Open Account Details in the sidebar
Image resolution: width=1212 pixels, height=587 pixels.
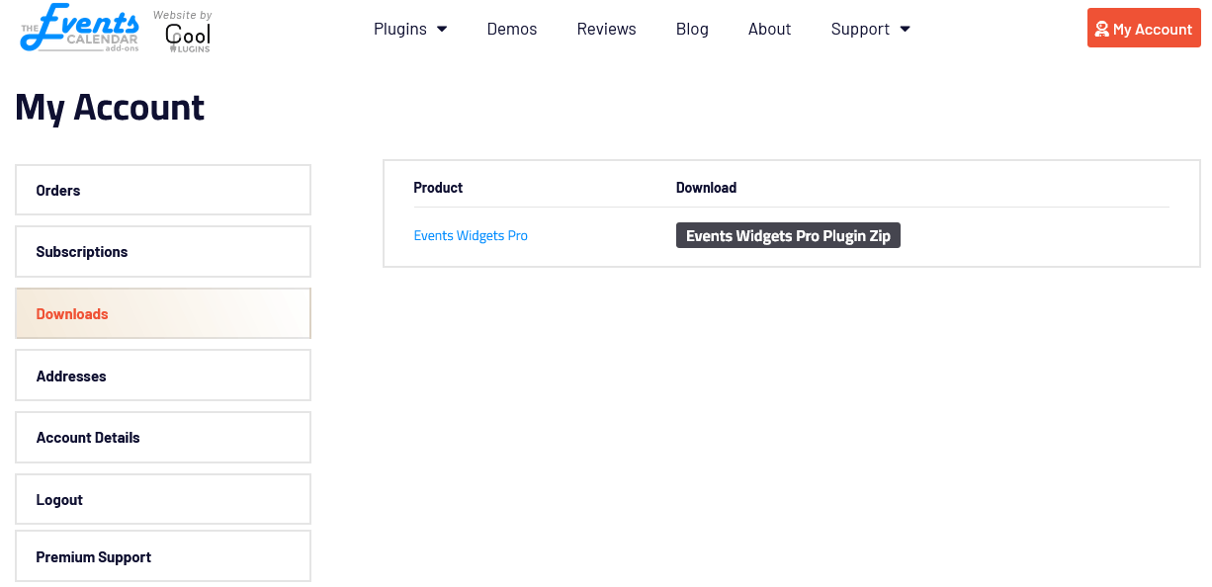[x=163, y=438]
